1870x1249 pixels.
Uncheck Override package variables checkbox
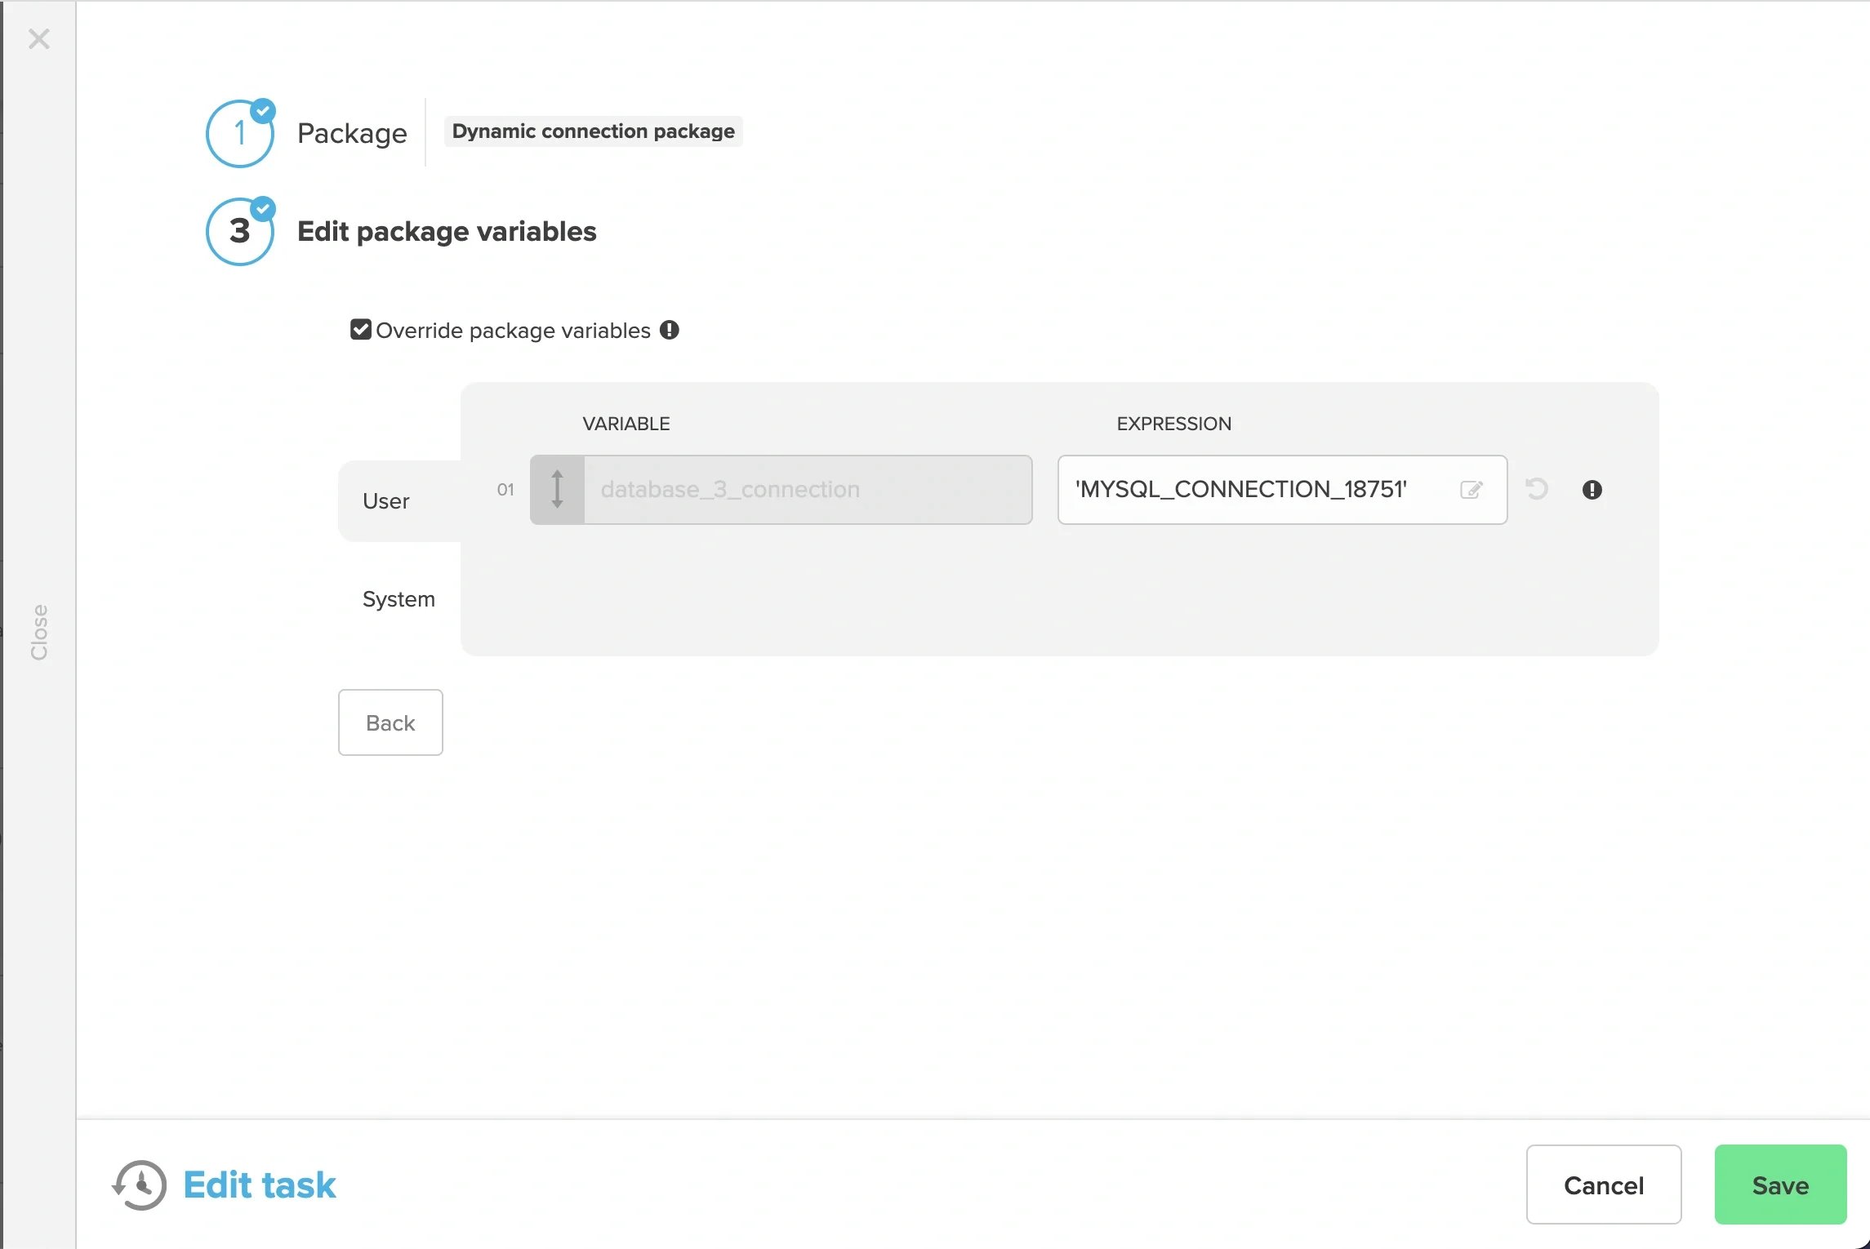(361, 330)
